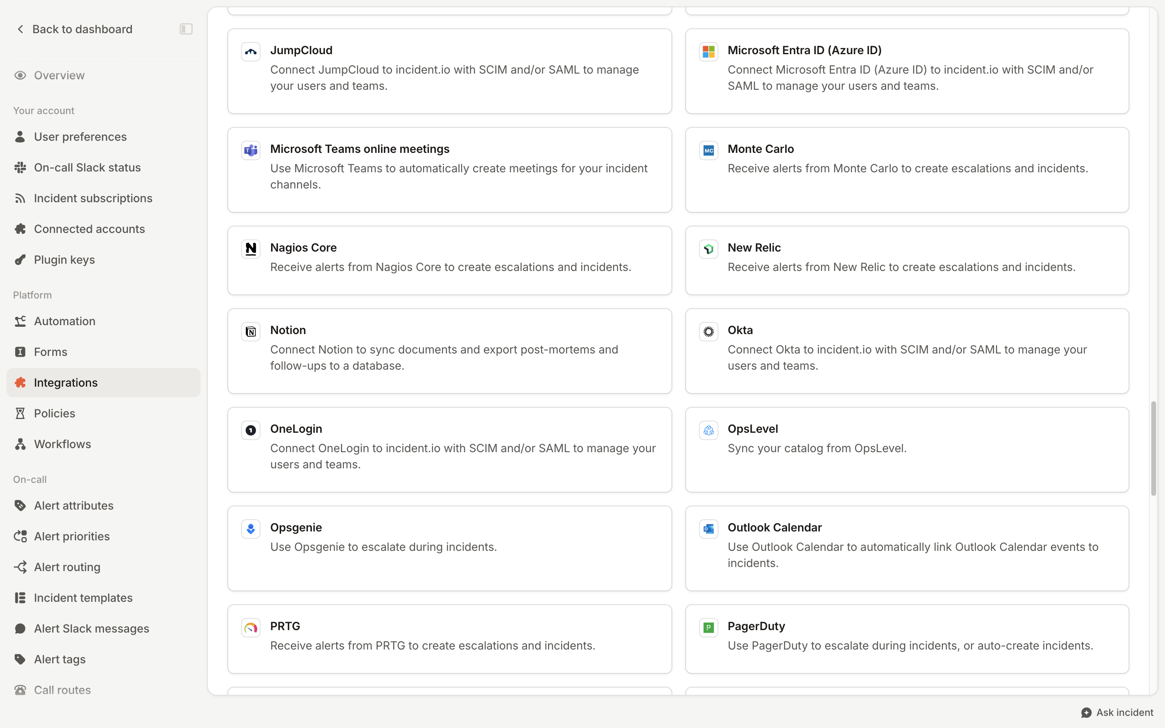Open Connected accounts page
1165x728 pixels.
click(103, 229)
